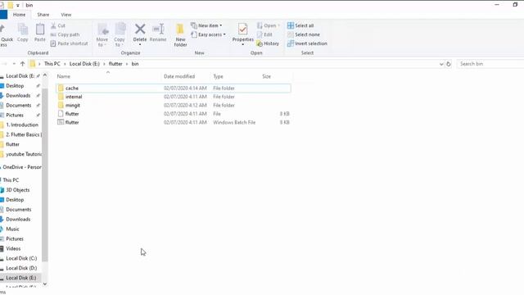Open the Easy access dropdown
This screenshot has width=524, height=295.
[x=208, y=34]
